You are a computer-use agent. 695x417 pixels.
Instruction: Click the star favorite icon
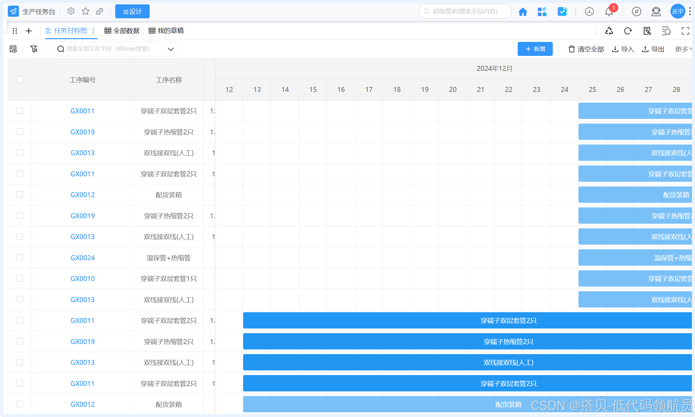tap(85, 11)
